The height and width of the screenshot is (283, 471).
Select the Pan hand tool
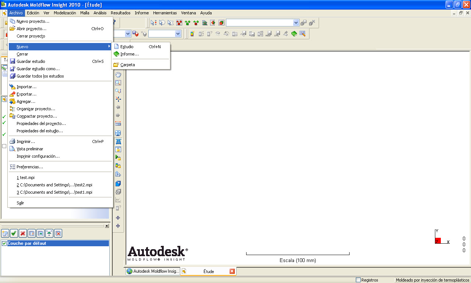pos(118,75)
